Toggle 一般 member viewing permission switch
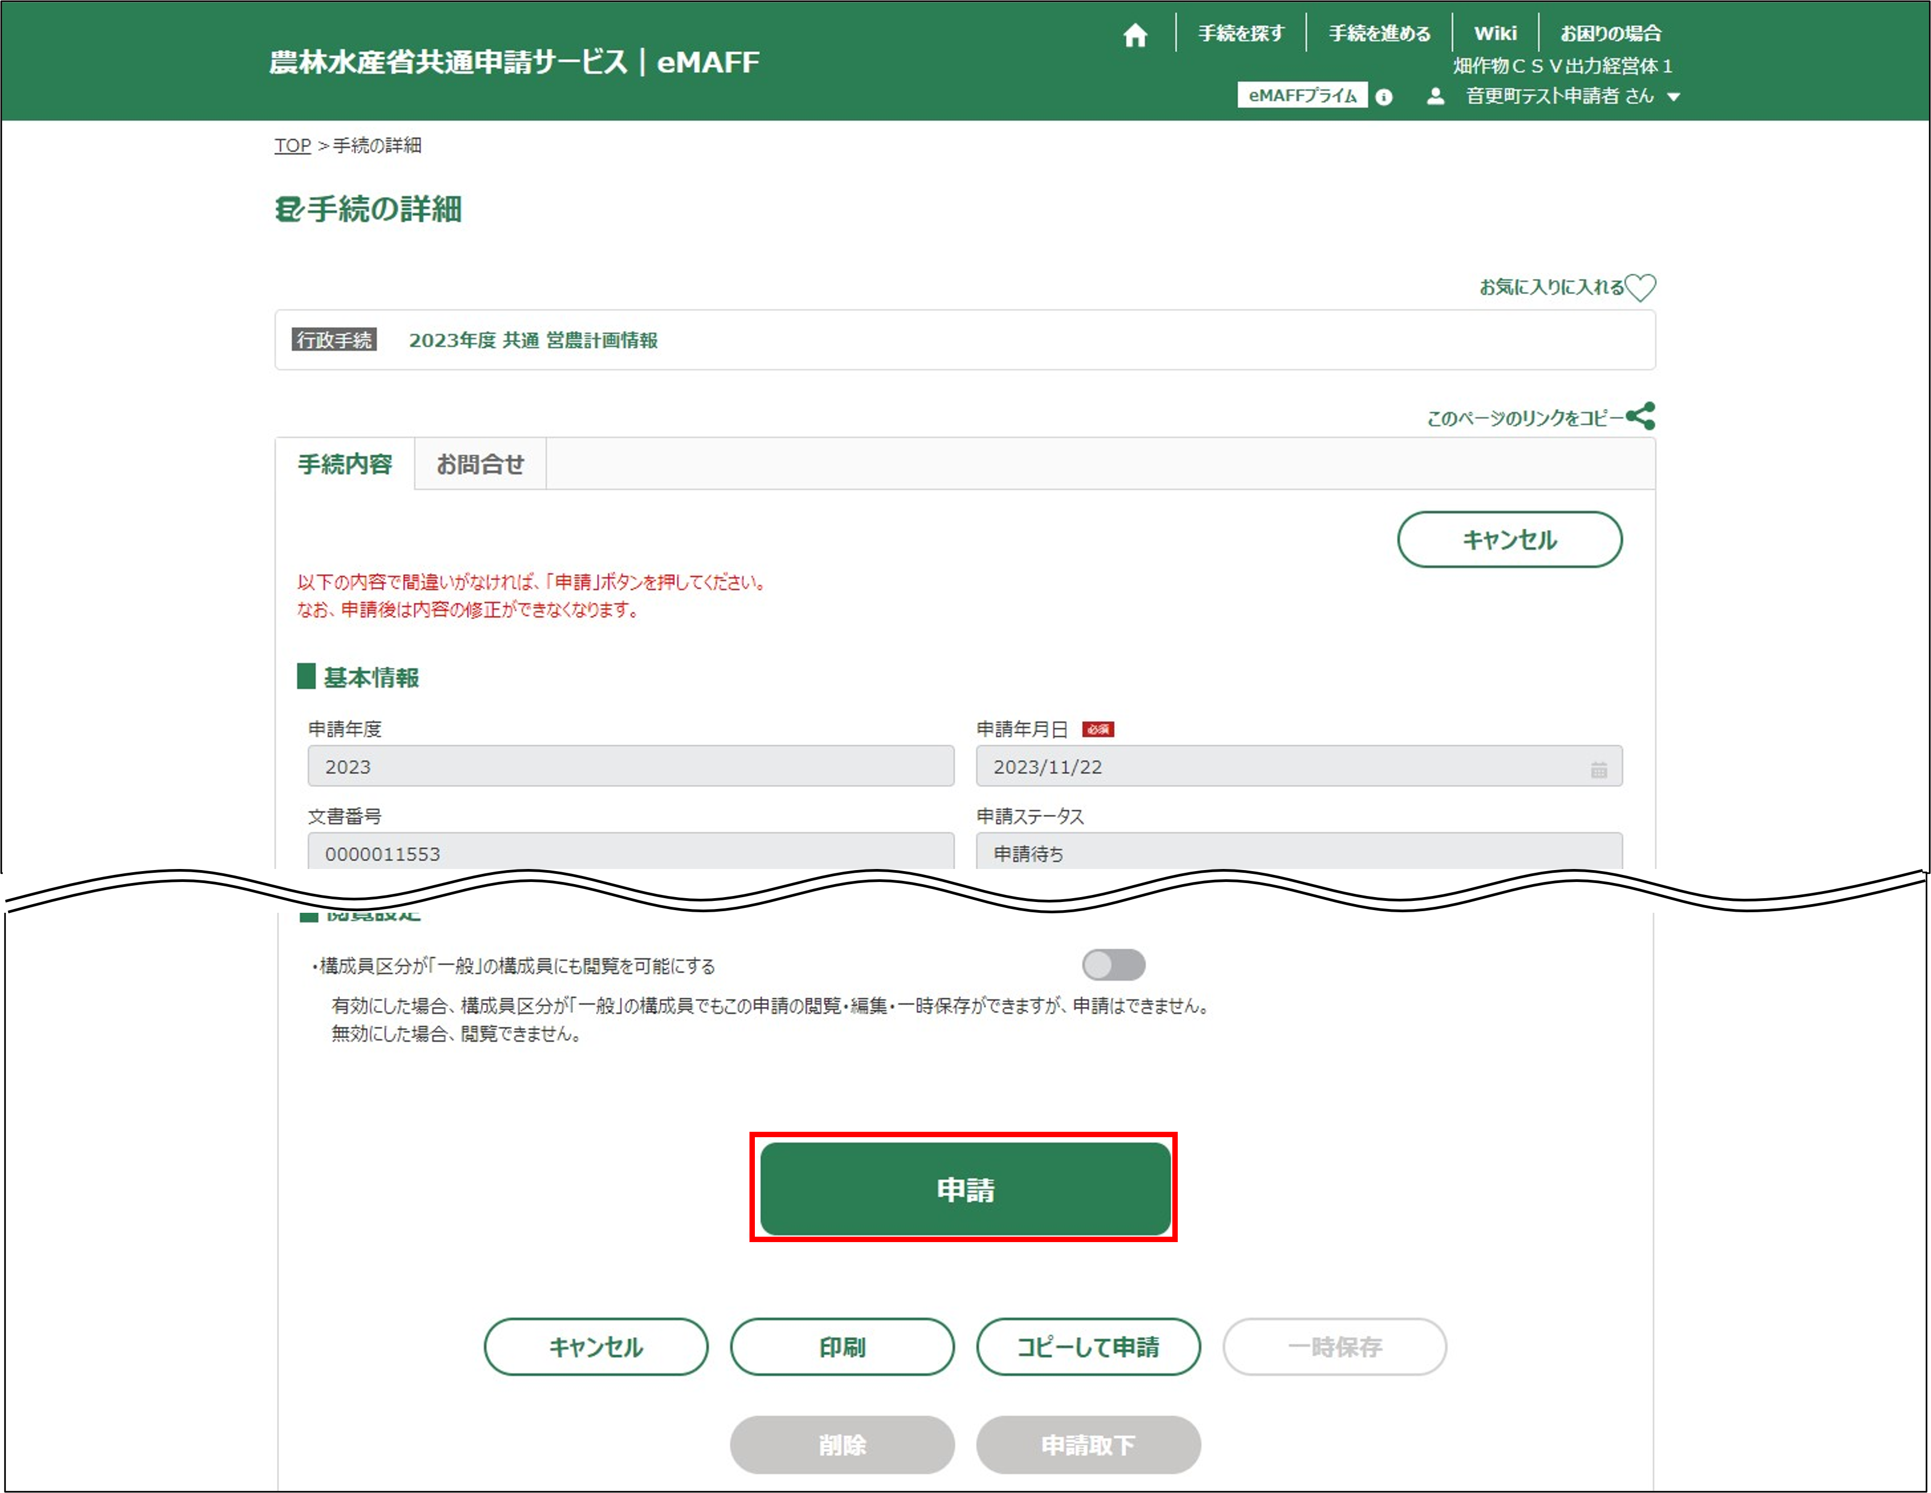 (x=1113, y=964)
